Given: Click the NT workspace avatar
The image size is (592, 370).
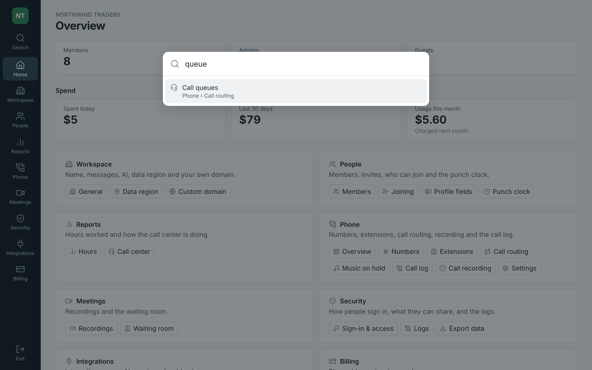Looking at the screenshot, I should tap(20, 16).
